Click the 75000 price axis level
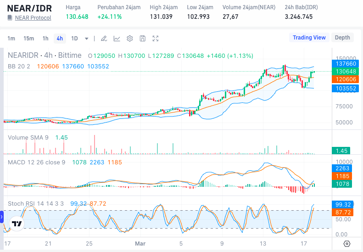This screenshot has width=363, height=252. tap(344, 106)
